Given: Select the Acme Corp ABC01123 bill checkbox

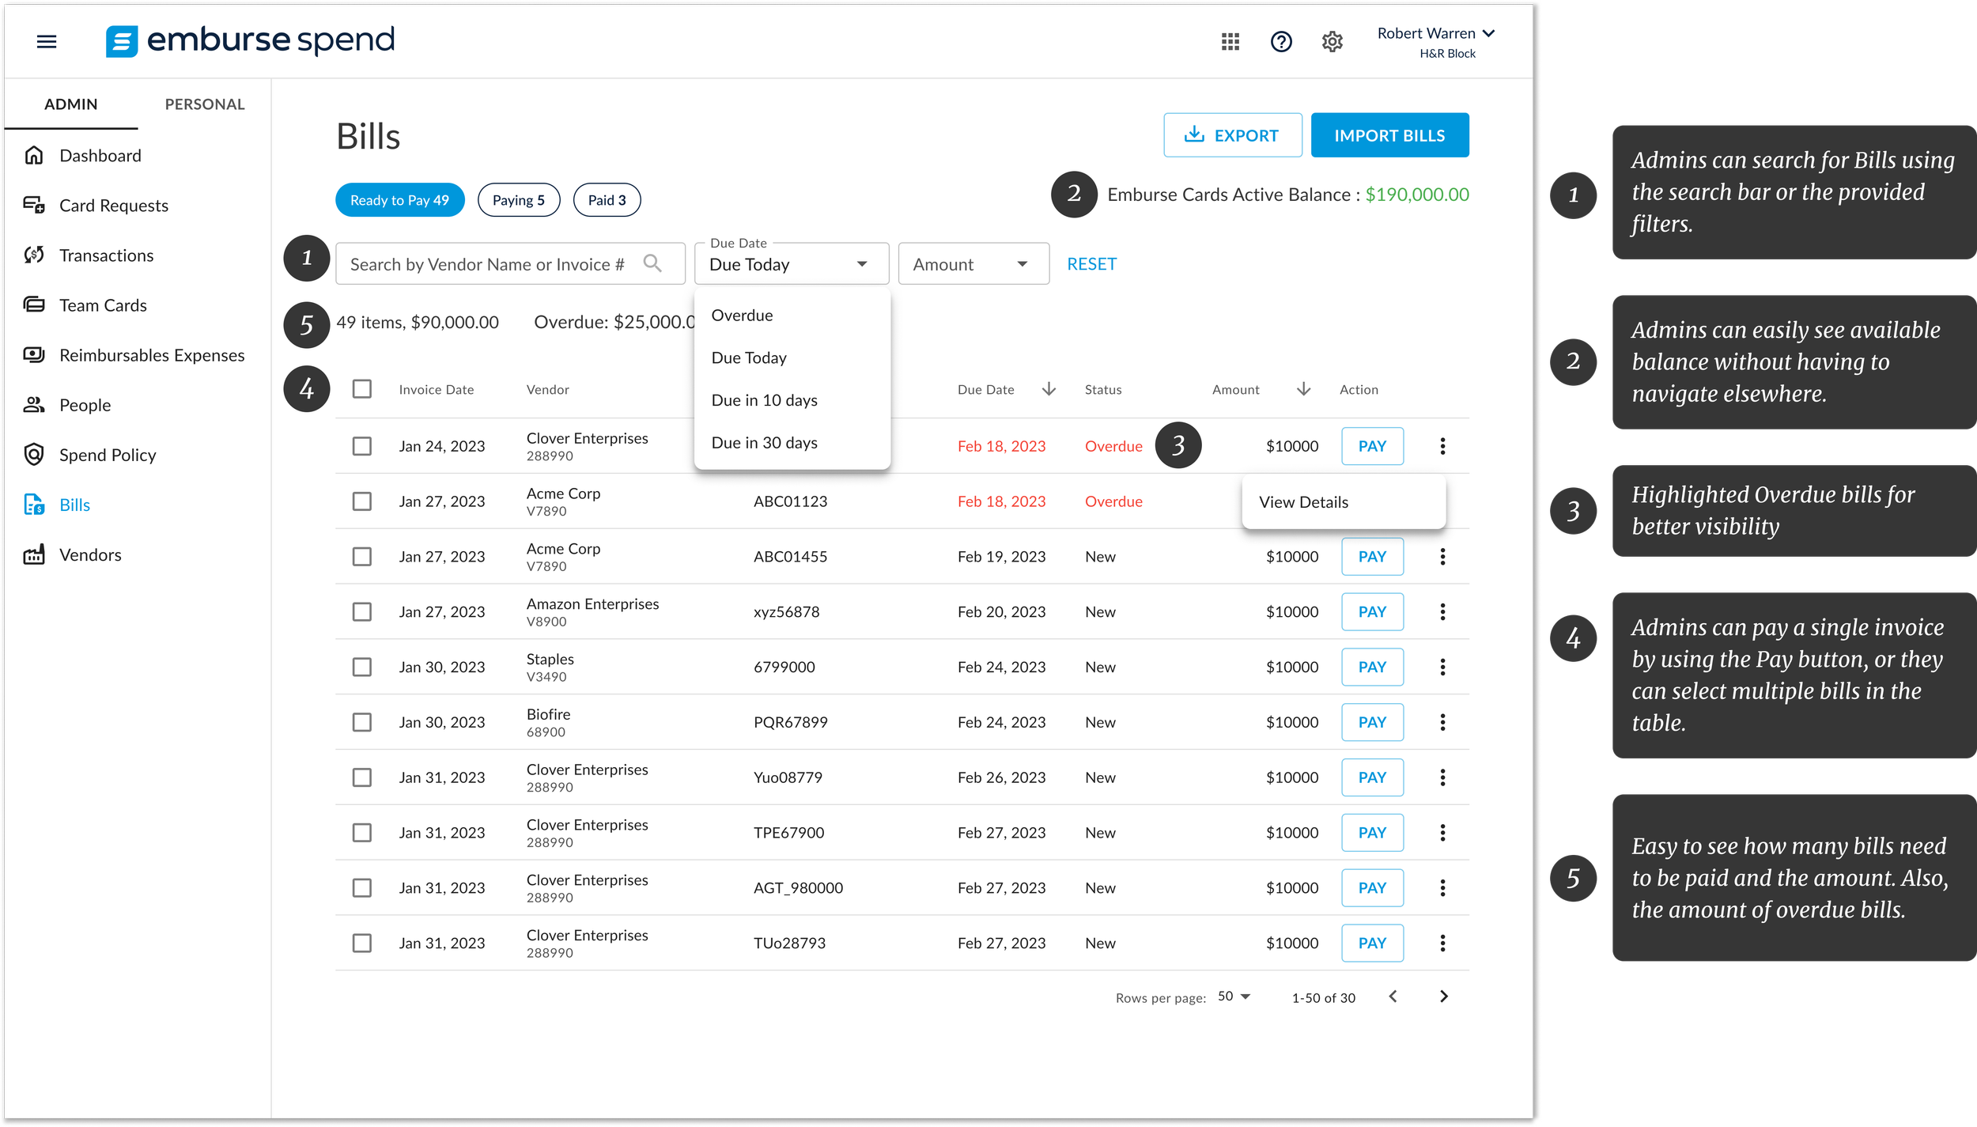Looking at the screenshot, I should pos(361,501).
